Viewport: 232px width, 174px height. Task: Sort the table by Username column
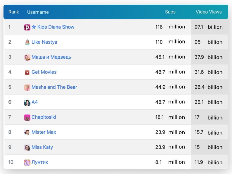[38, 12]
